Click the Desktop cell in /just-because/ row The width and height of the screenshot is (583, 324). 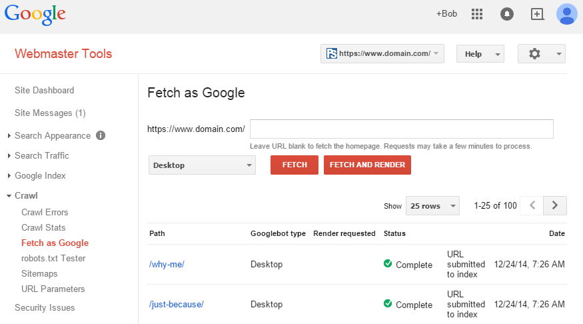point(267,304)
